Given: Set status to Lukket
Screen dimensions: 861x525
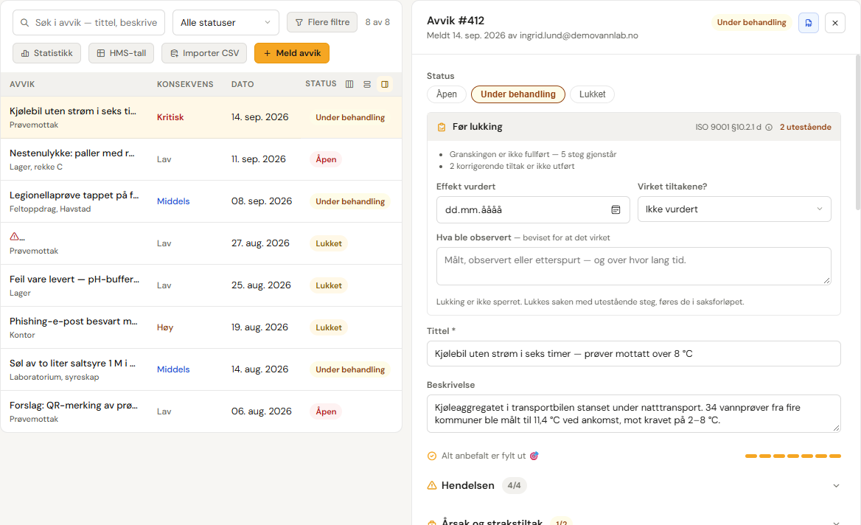Looking at the screenshot, I should coord(592,94).
